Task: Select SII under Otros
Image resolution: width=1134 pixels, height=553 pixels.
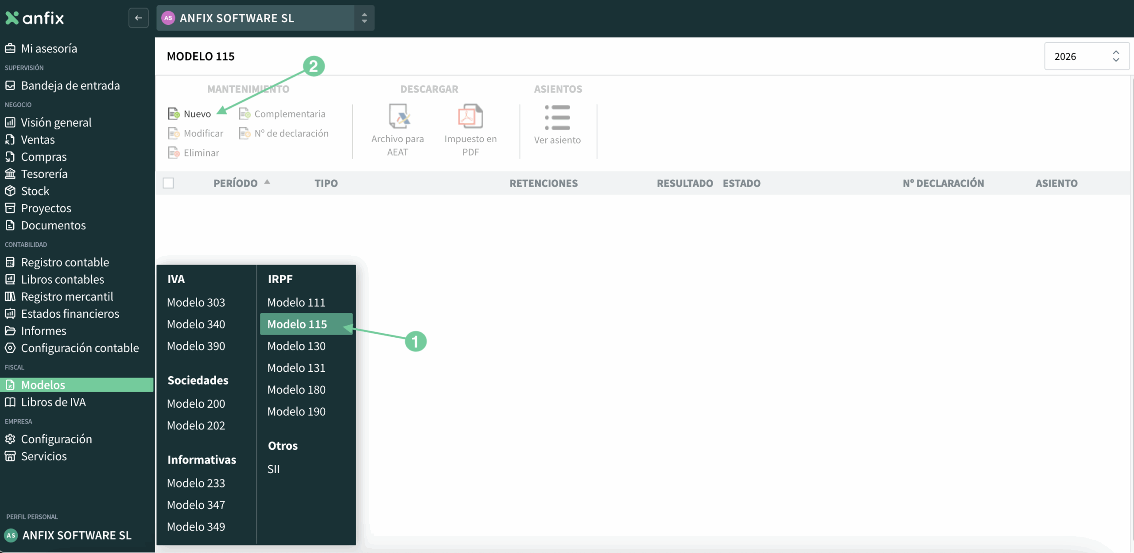Action: point(273,469)
